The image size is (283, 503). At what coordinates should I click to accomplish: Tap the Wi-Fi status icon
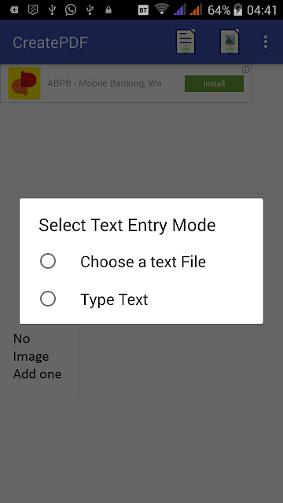tap(161, 9)
